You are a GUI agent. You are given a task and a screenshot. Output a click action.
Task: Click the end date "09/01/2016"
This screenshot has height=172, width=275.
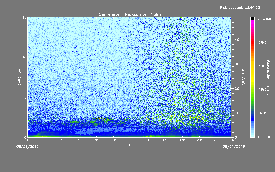234,147
